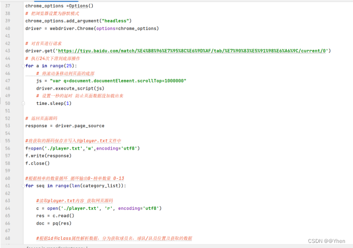Click the scrollTop=1000000 JavaScript string

pyautogui.click(x=118, y=81)
